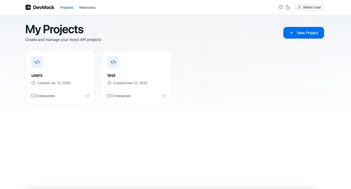Click the New Project button

304,33
